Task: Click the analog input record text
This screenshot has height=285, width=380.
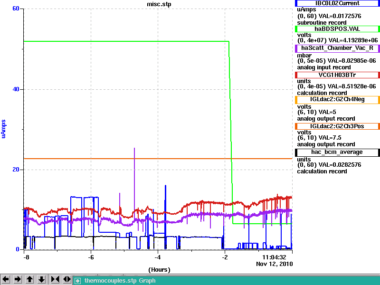Action: tap(324, 67)
